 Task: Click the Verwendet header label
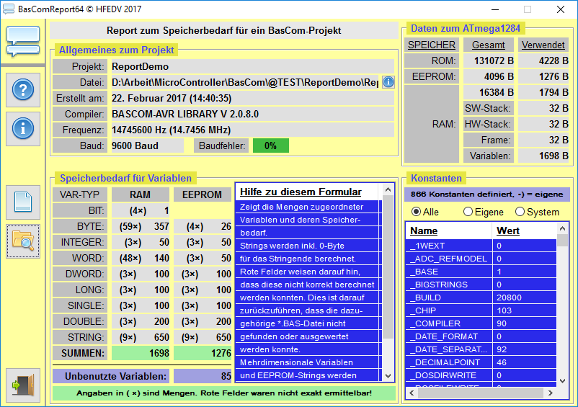[x=543, y=45]
